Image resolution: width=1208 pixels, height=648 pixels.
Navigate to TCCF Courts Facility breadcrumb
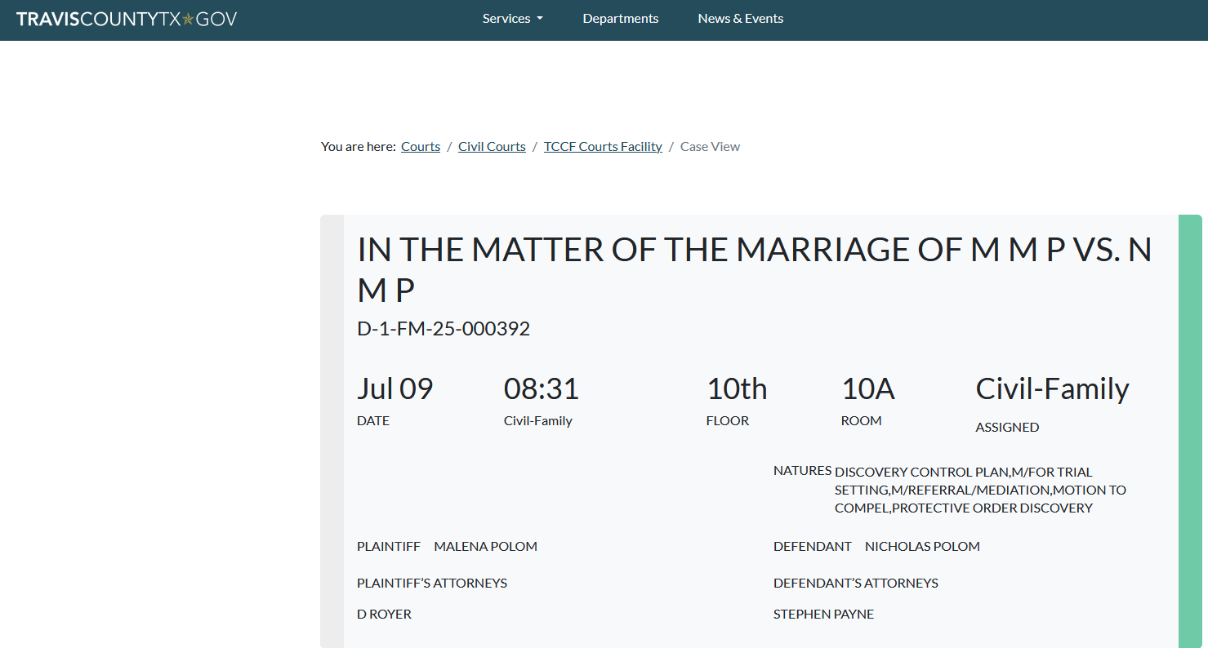click(603, 147)
